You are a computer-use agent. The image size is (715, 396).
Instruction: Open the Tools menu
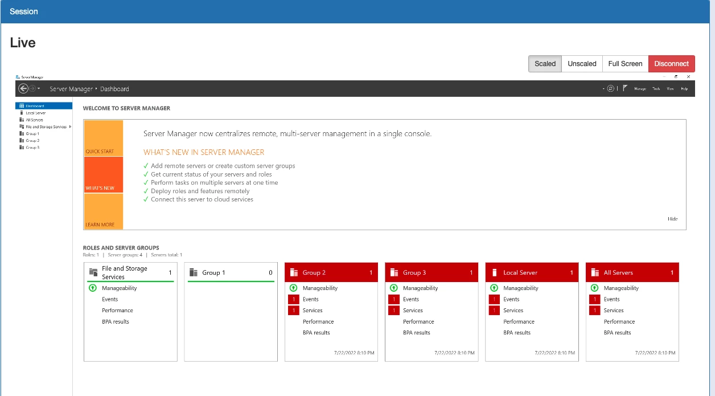pyautogui.click(x=656, y=89)
